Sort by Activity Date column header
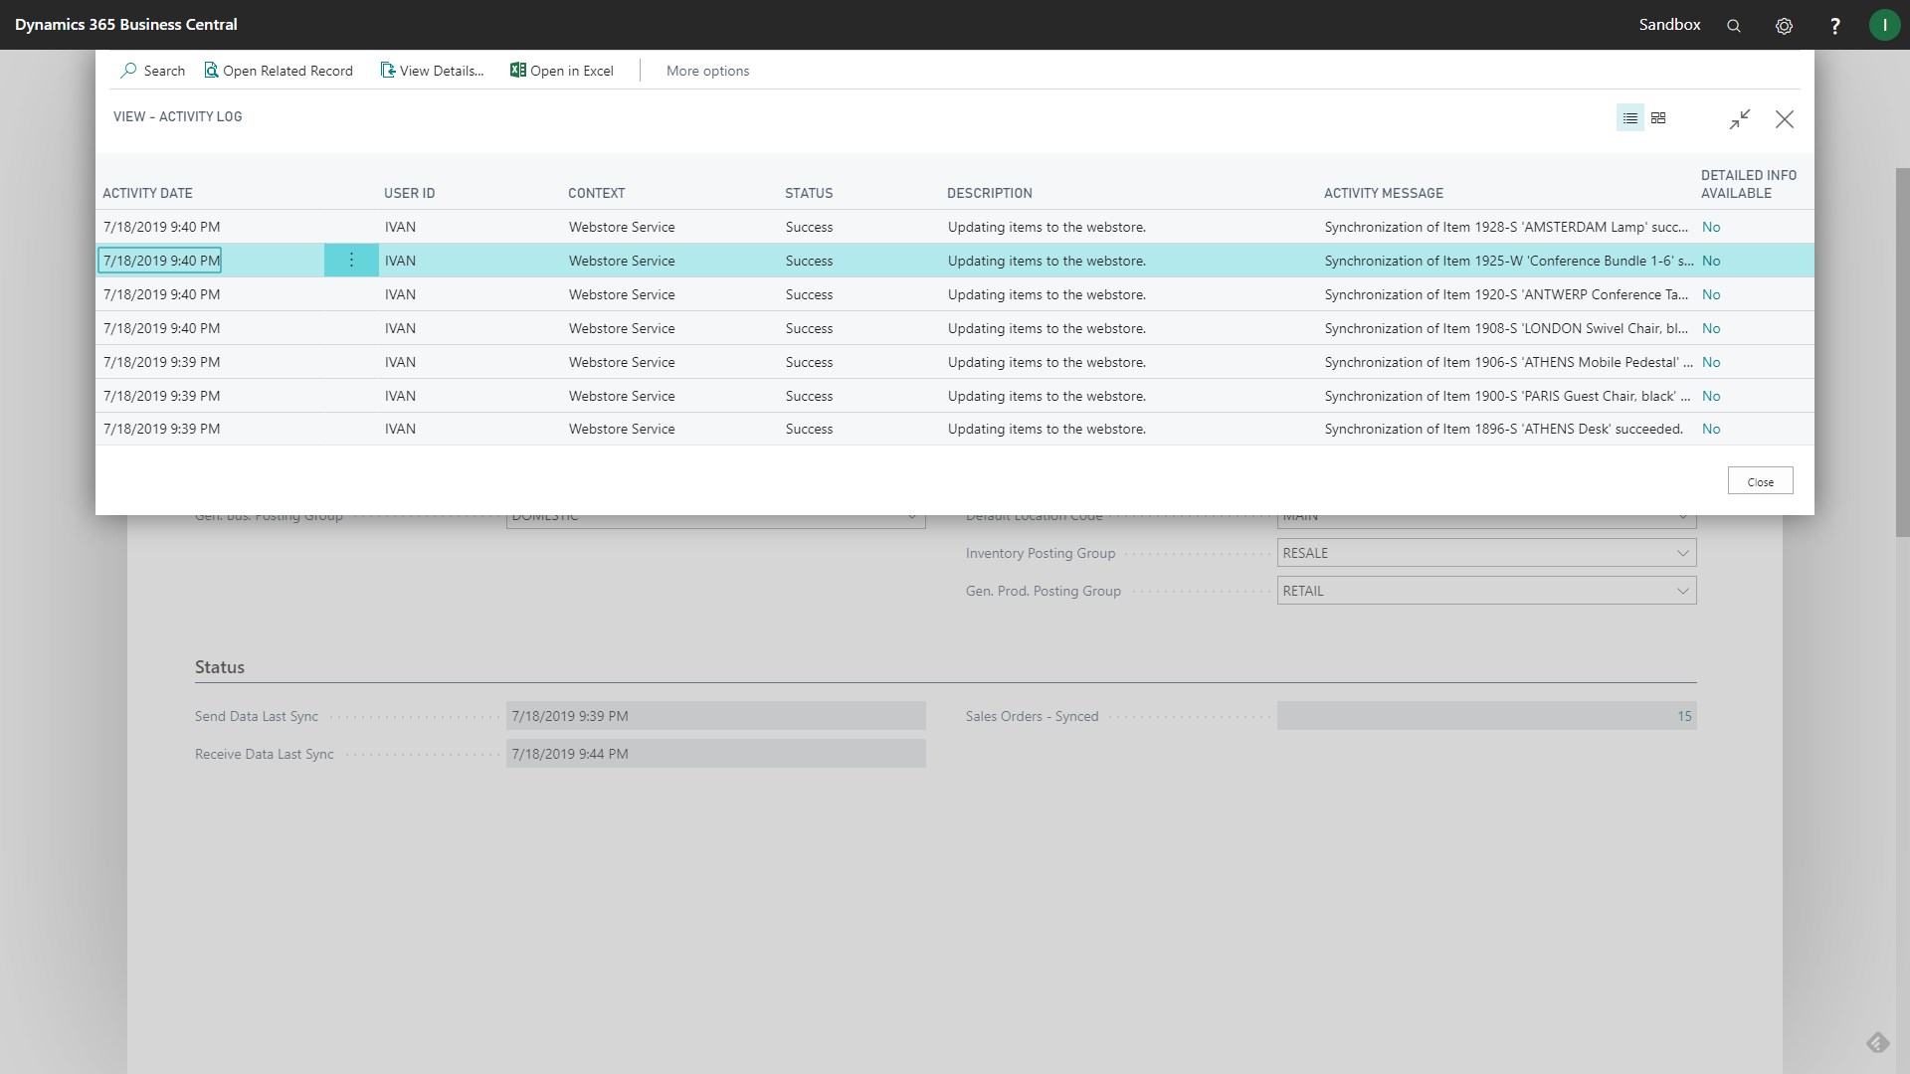The image size is (1910, 1074). 147,193
